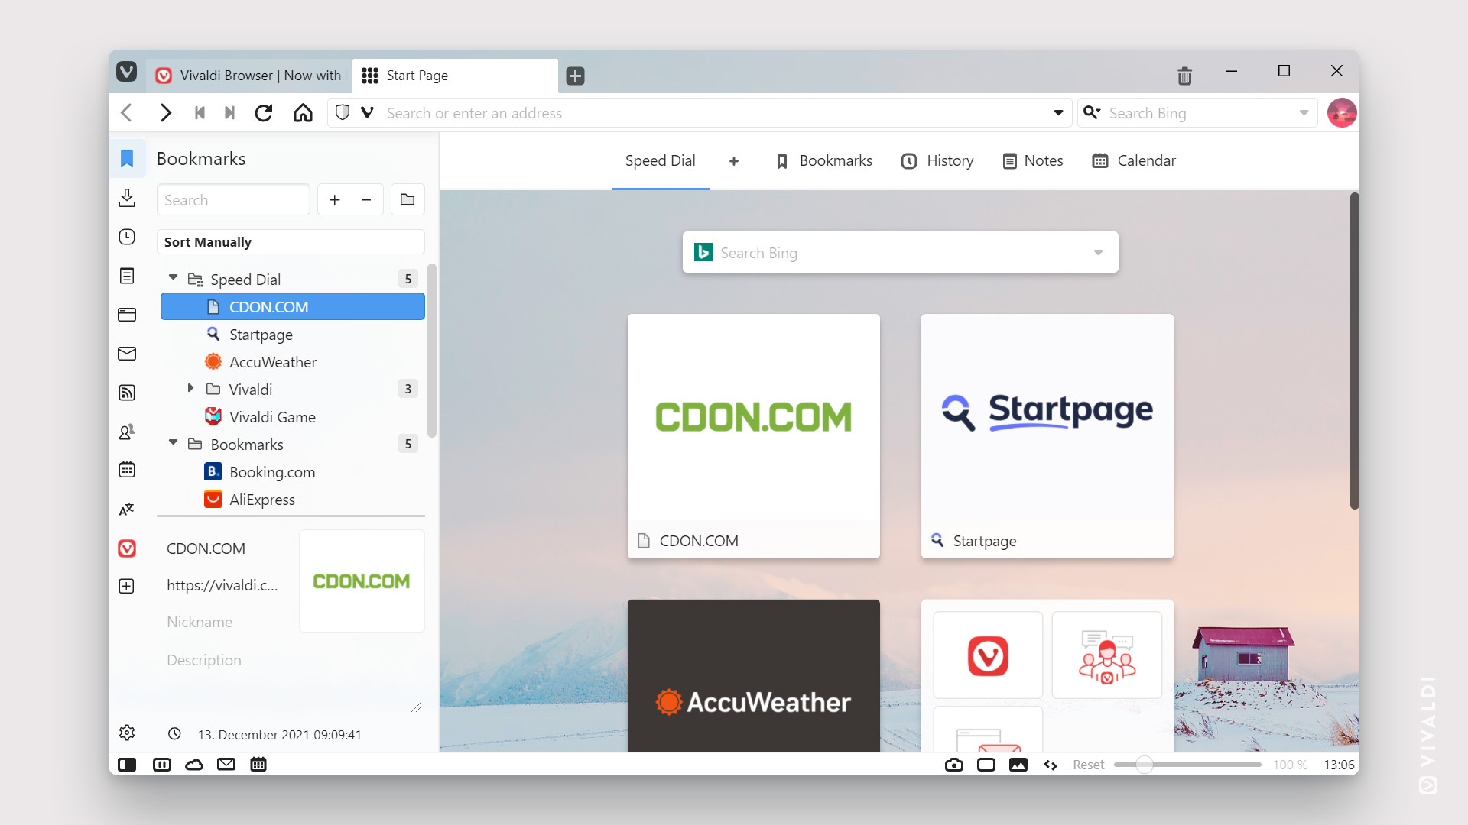Open start page Bing search dropdown
This screenshot has height=825, width=1468.
(1098, 253)
